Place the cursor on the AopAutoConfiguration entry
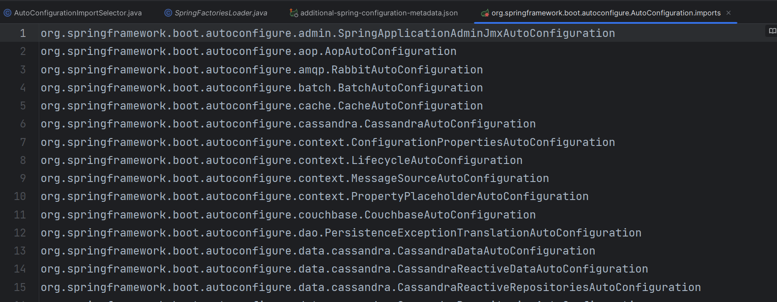Viewport: 777px width, 302px height. click(x=390, y=51)
